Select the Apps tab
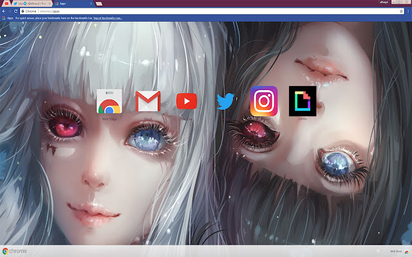The height and width of the screenshot is (257, 412). click(x=73, y=4)
